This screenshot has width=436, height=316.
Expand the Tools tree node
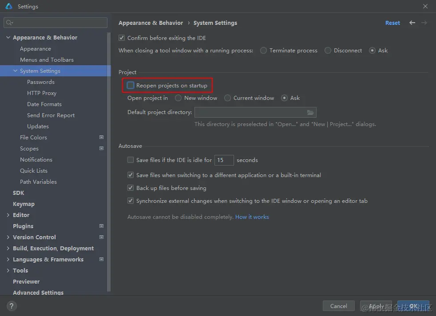point(8,270)
